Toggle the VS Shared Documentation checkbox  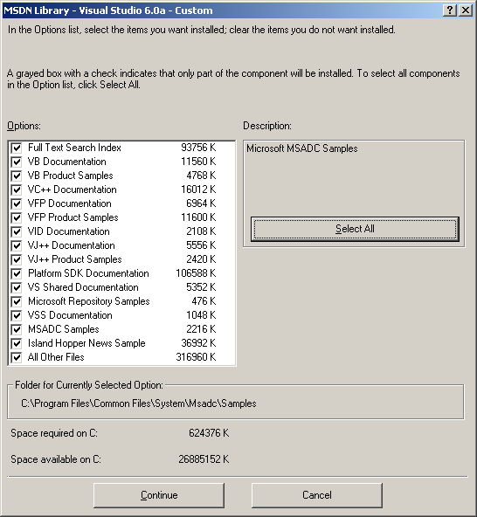point(17,287)
